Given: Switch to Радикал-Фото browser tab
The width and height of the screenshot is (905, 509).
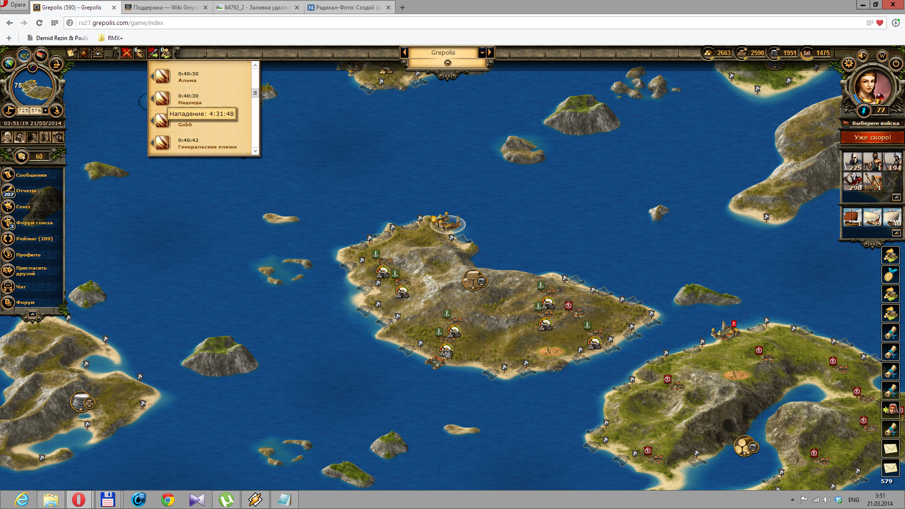Looking at the screenshot, I should 349,8.
